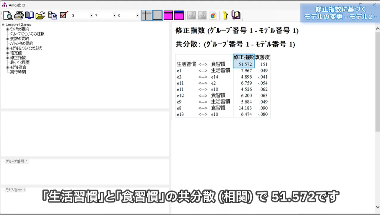Expand the モデルについての注釈 node

(8, 48)
